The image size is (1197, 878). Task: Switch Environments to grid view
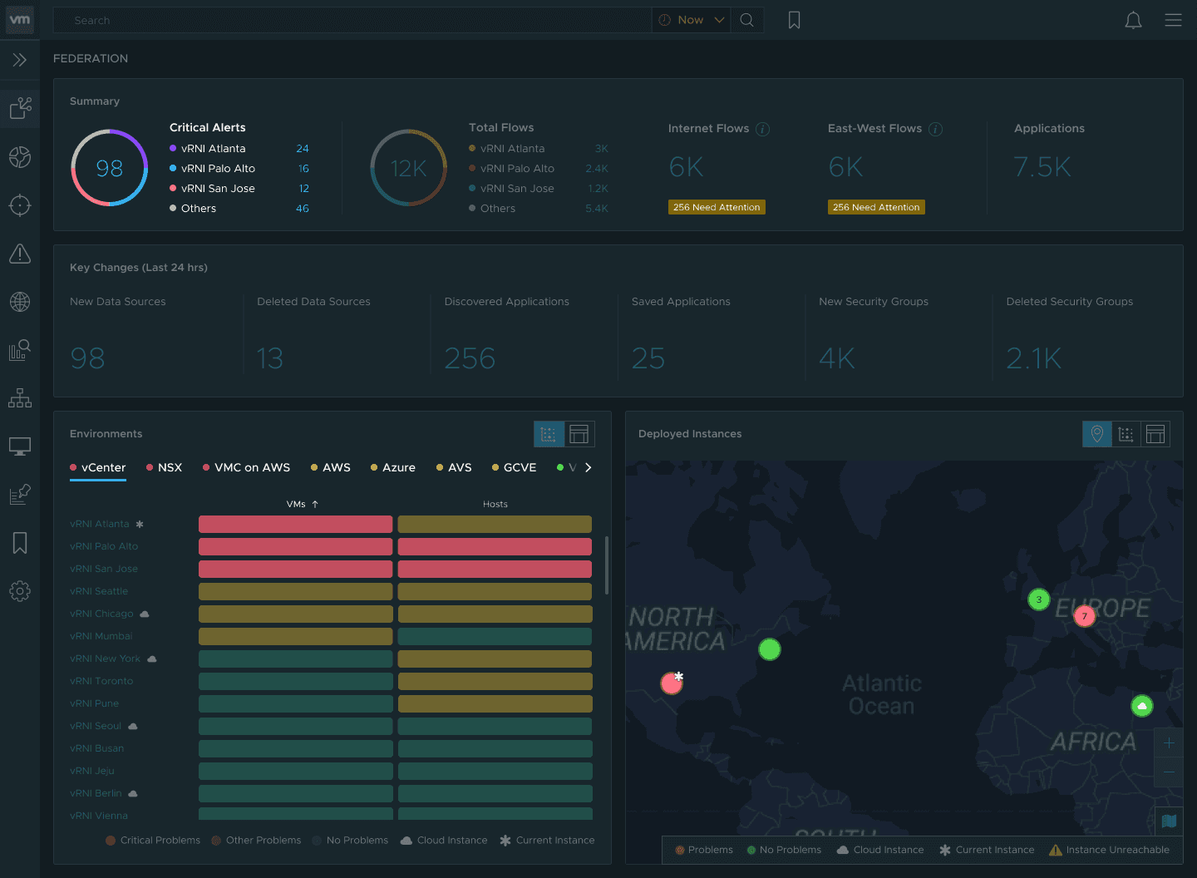pyautogui.click(x=549, y=434)
